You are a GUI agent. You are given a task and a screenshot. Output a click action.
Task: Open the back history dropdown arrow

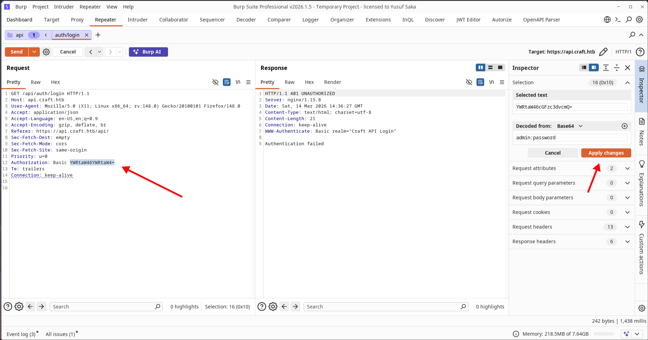click(100, 52)
